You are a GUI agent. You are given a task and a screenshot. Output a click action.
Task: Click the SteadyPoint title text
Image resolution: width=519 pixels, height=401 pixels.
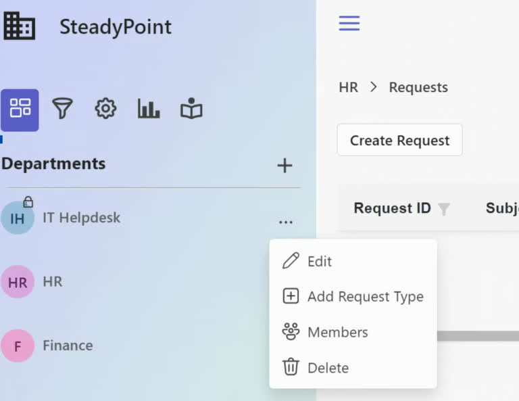pyautogui.click(x=116, y=27)
